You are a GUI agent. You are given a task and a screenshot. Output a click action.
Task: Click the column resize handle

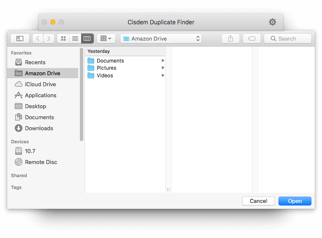click(168, 189)
